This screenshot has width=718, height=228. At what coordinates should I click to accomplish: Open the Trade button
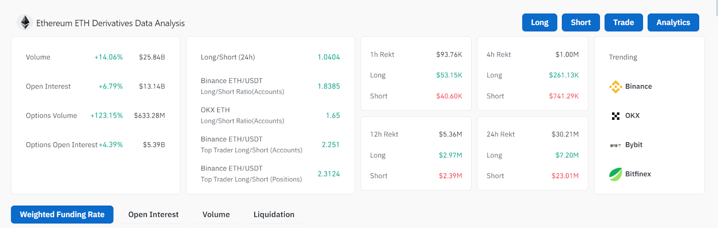[623, 22]
